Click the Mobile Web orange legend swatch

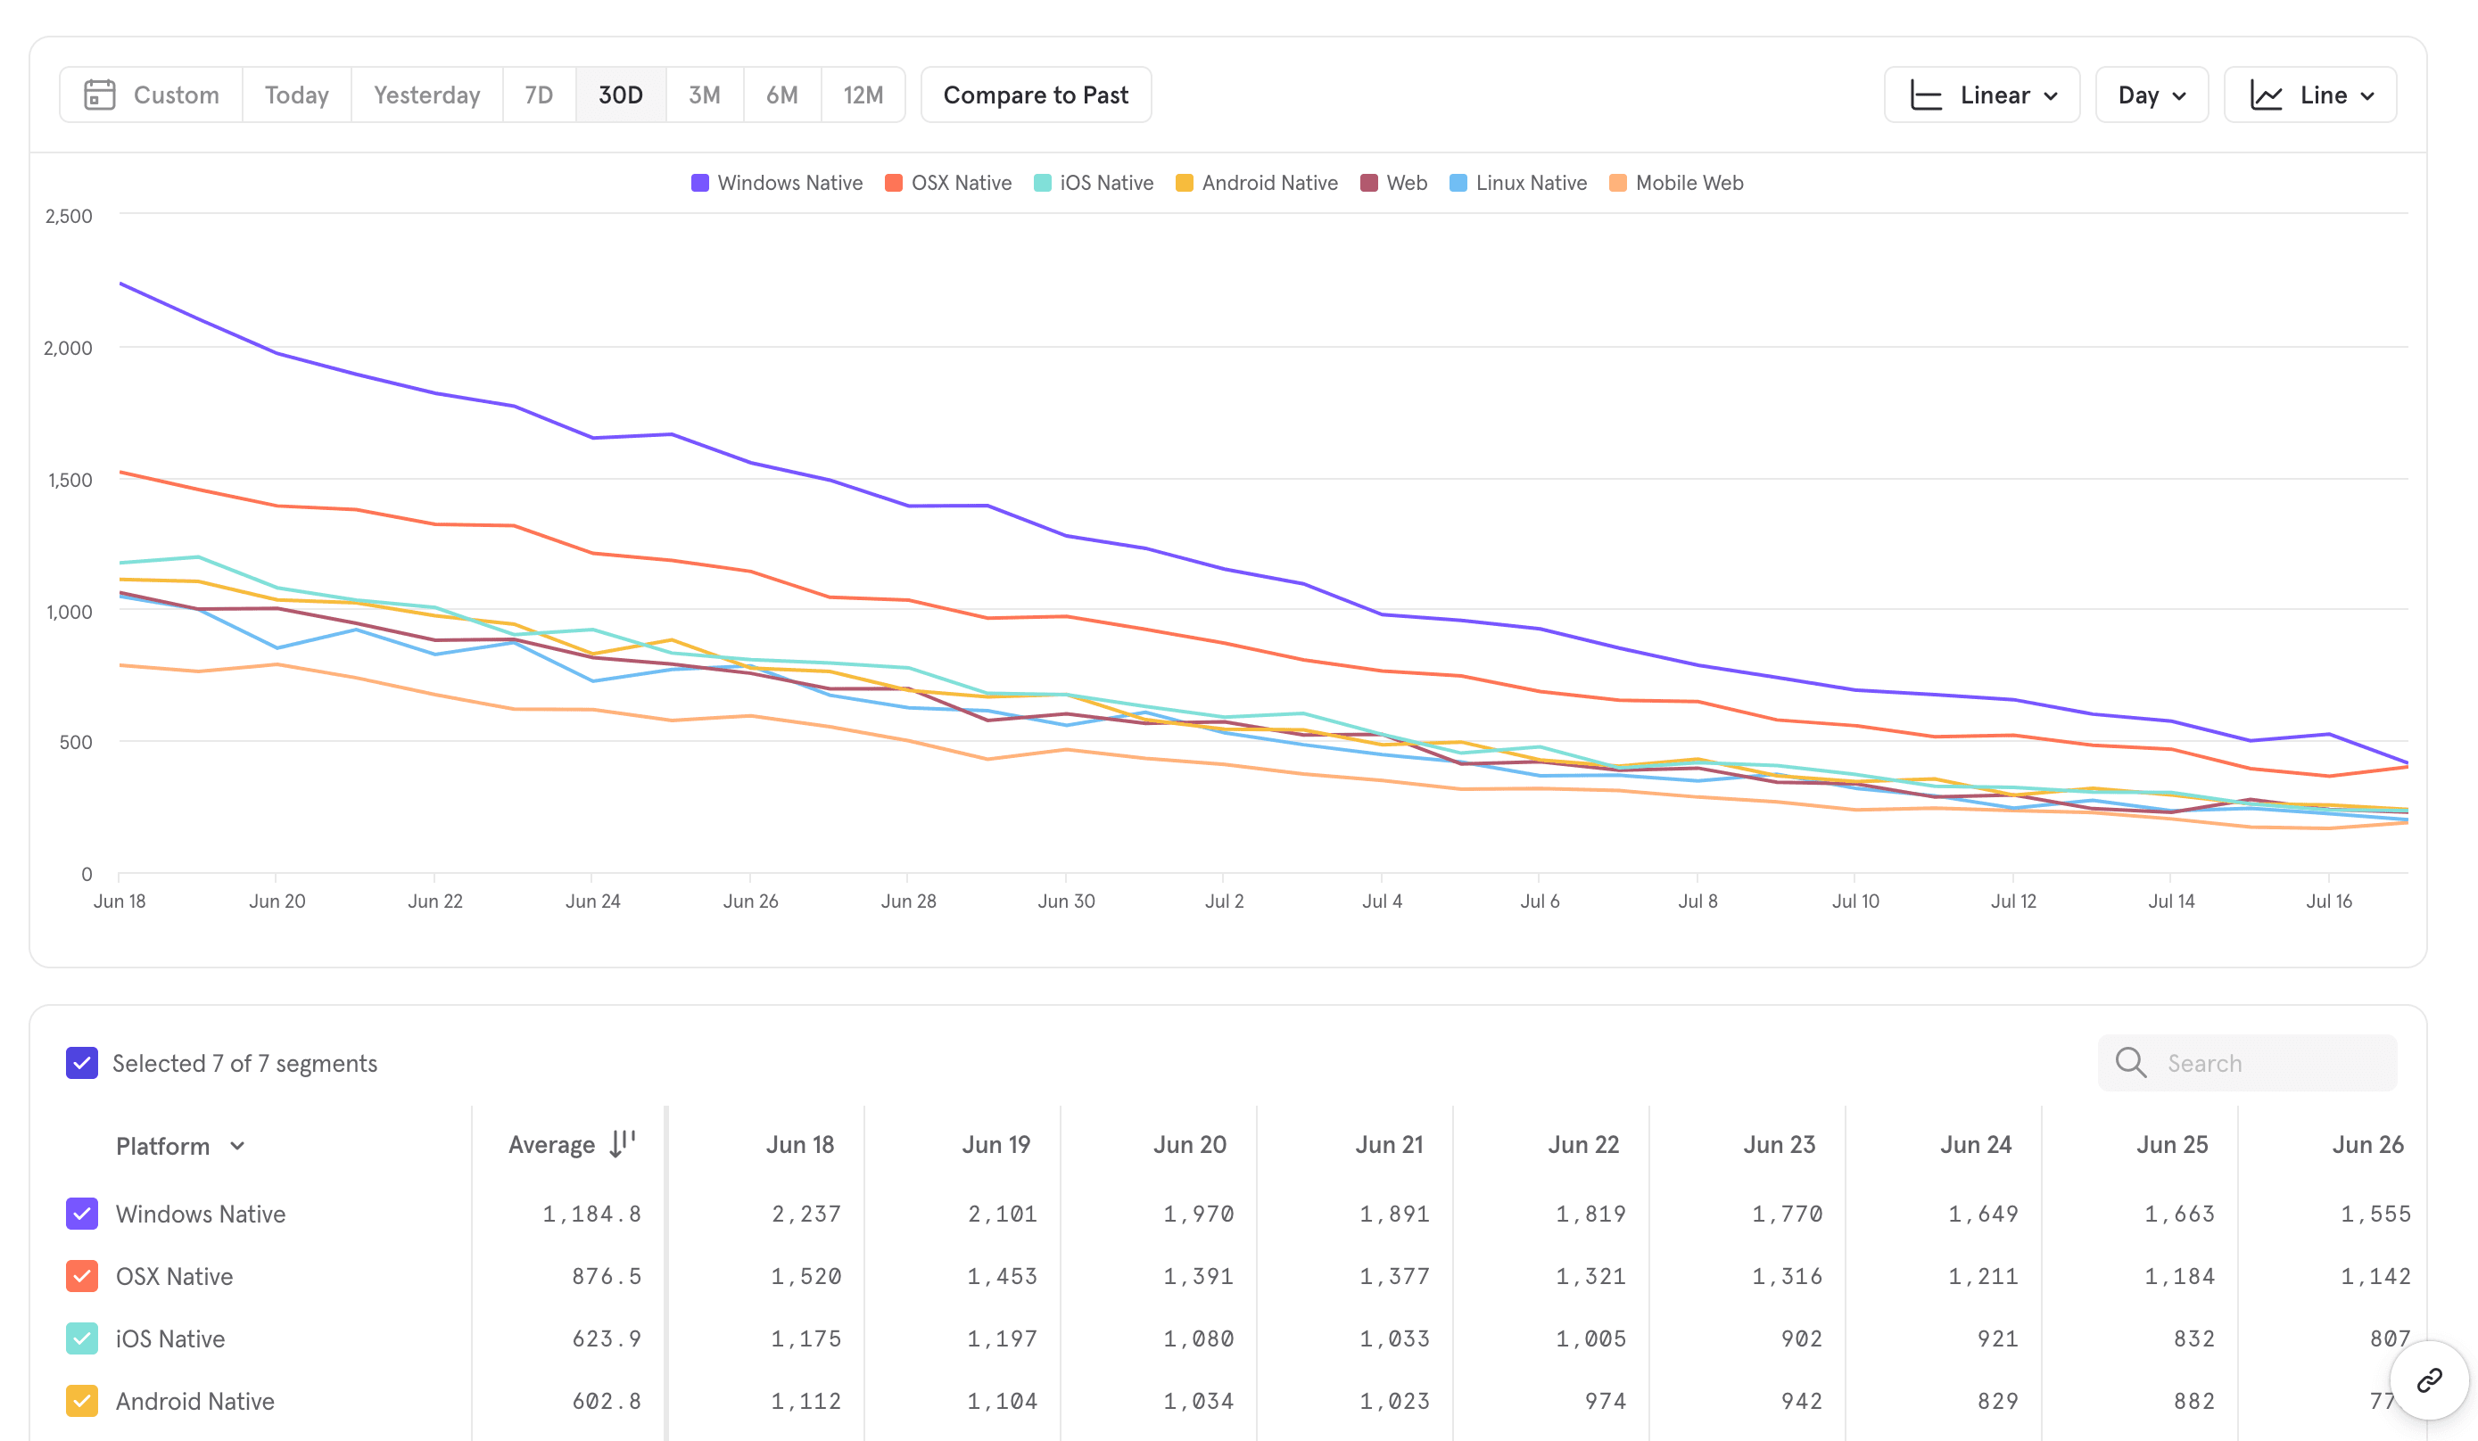tap(1617, 183)
